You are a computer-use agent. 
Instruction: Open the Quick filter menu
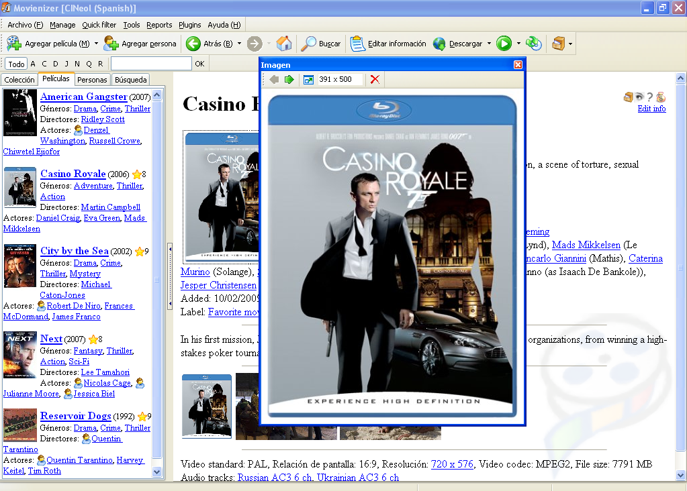(x=99, y=25)
